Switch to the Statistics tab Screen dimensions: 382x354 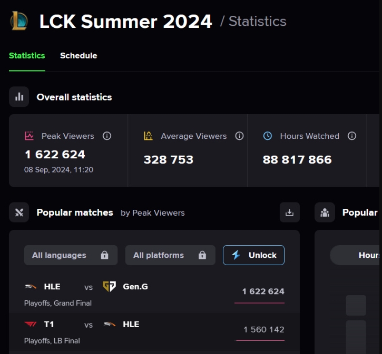pos(27,56)
